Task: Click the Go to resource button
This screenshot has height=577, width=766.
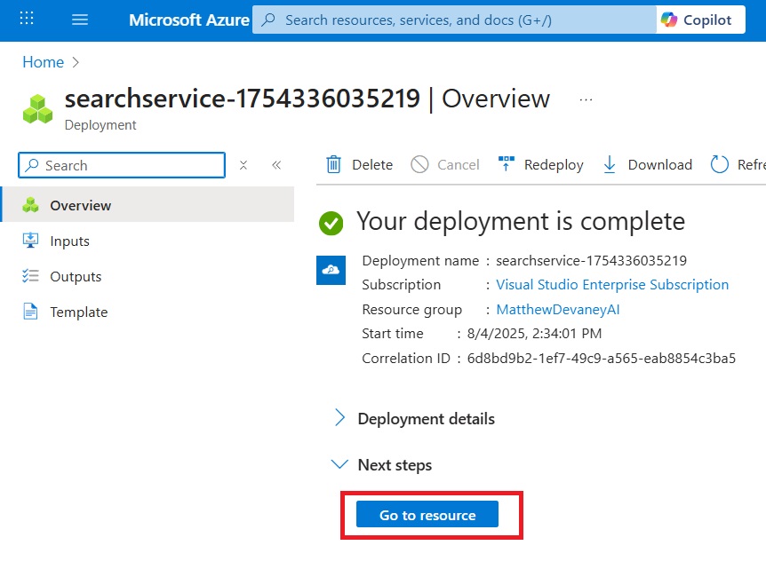Action: coord(427,515)
